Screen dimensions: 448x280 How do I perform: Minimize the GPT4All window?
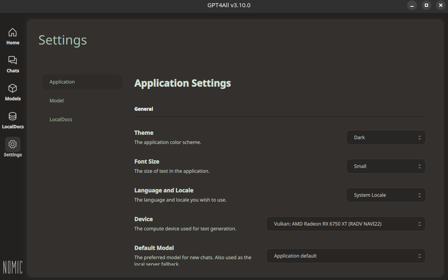[x=412, y=6]
